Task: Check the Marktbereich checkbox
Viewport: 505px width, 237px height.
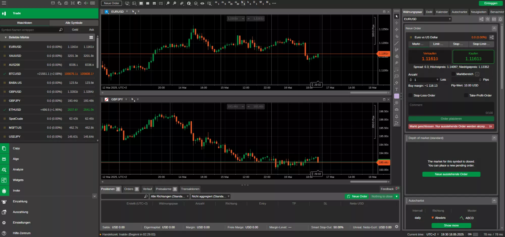Action: 453,74
